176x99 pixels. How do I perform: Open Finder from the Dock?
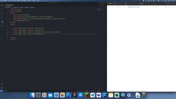[32, 95]
